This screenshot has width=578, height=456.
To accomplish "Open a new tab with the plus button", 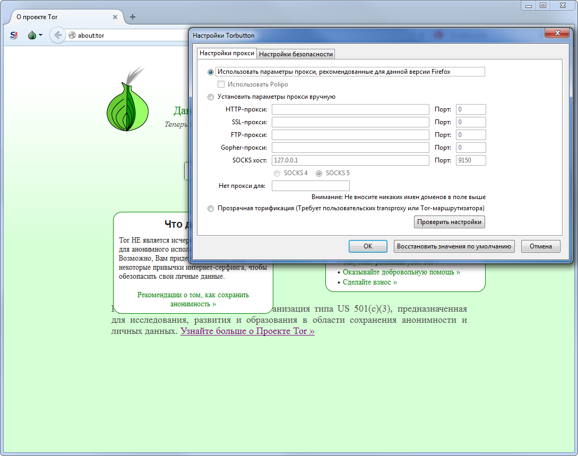I will (x=133, y=17).
